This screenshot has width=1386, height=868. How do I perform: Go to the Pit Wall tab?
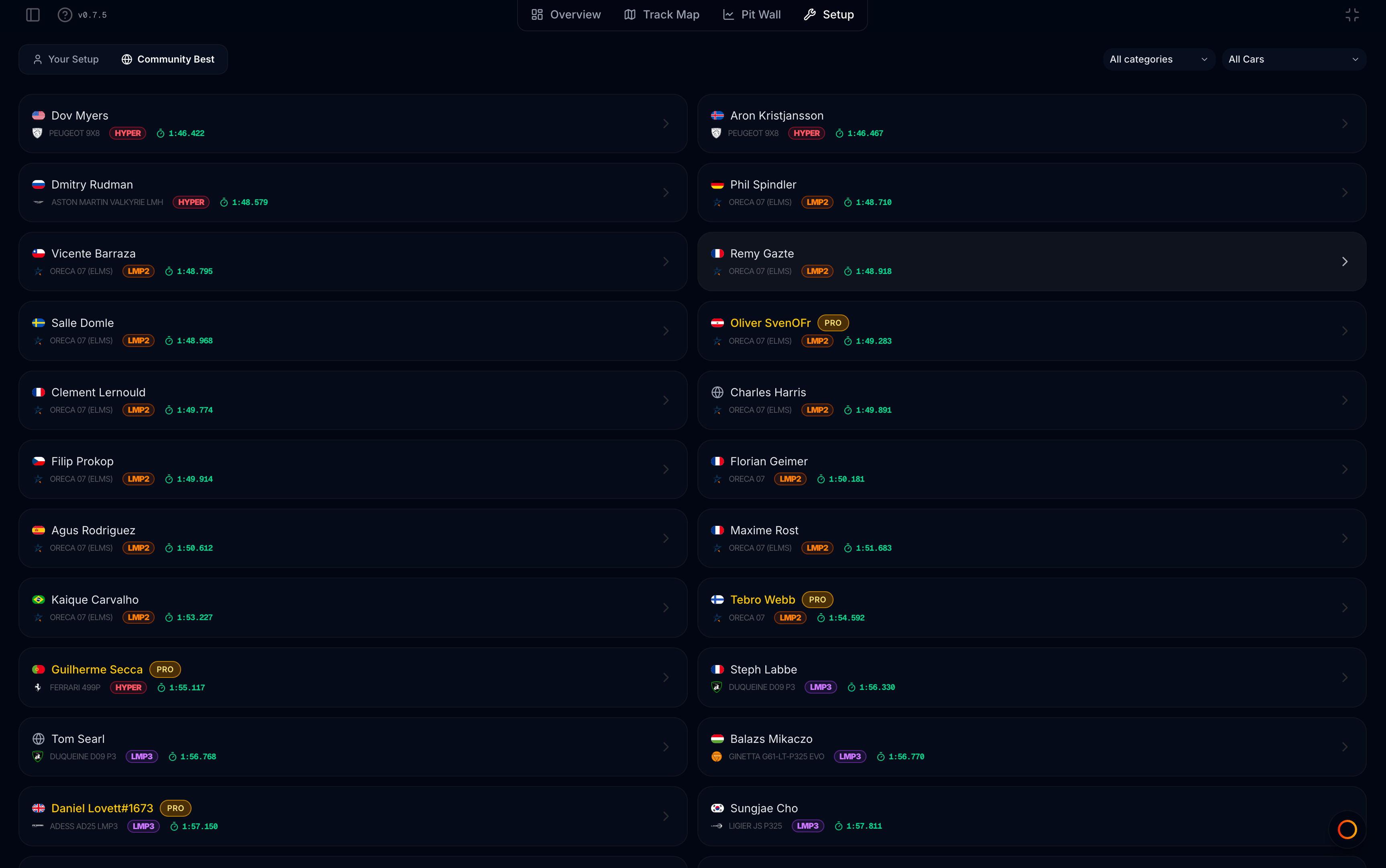(x=752, y=14)
